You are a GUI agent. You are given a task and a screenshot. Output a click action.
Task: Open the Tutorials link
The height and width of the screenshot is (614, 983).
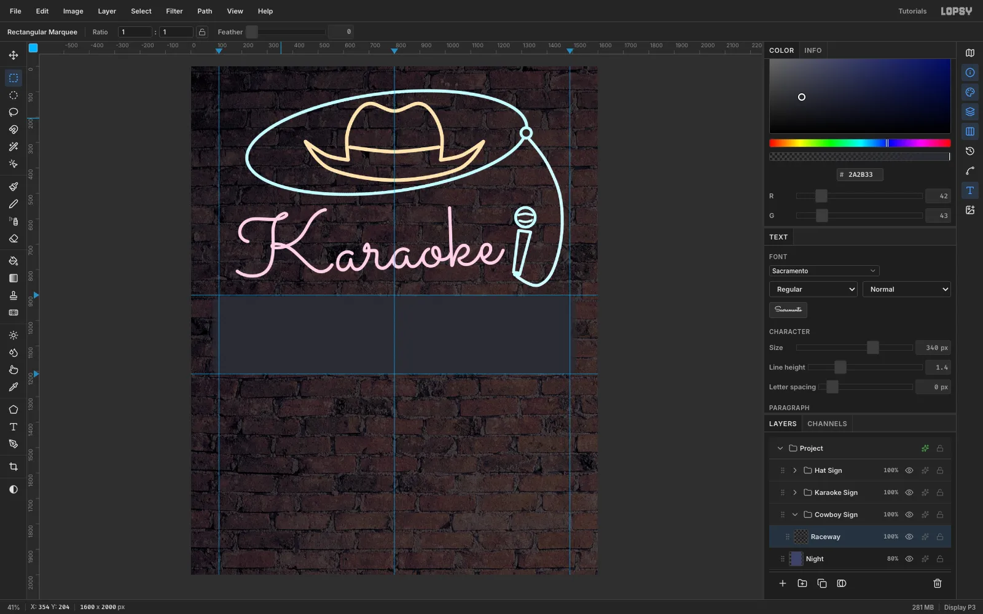tap(912, 11)
